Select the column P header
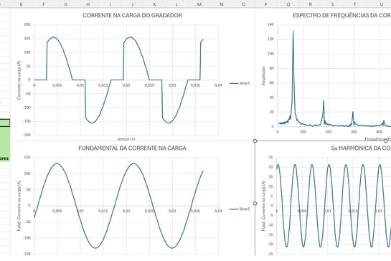 pyautogui.click(x=266, y=4)
